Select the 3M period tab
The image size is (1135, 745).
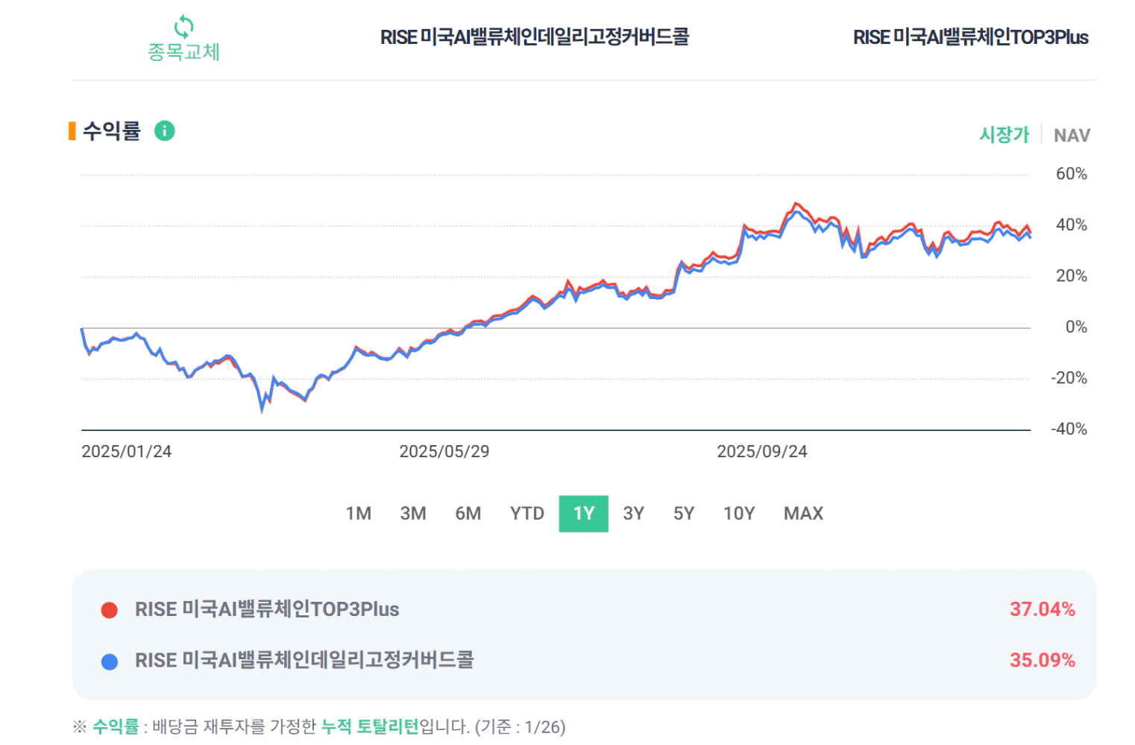tap(413, 514)
